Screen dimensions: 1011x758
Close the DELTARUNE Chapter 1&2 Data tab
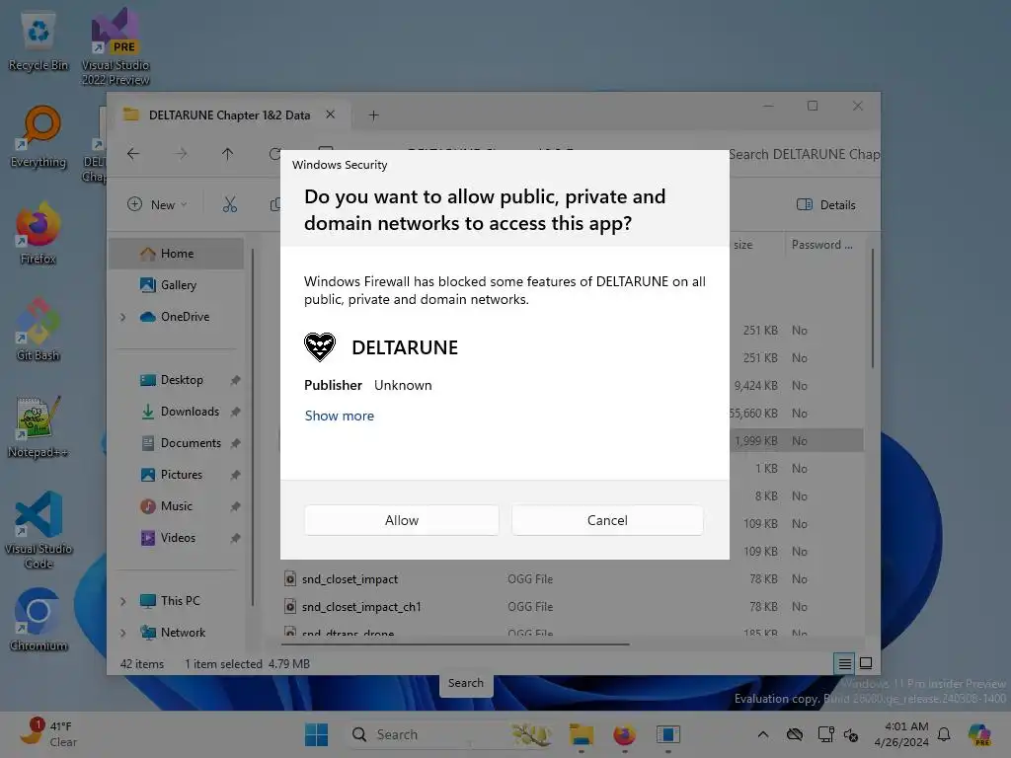tap(330, 114)
